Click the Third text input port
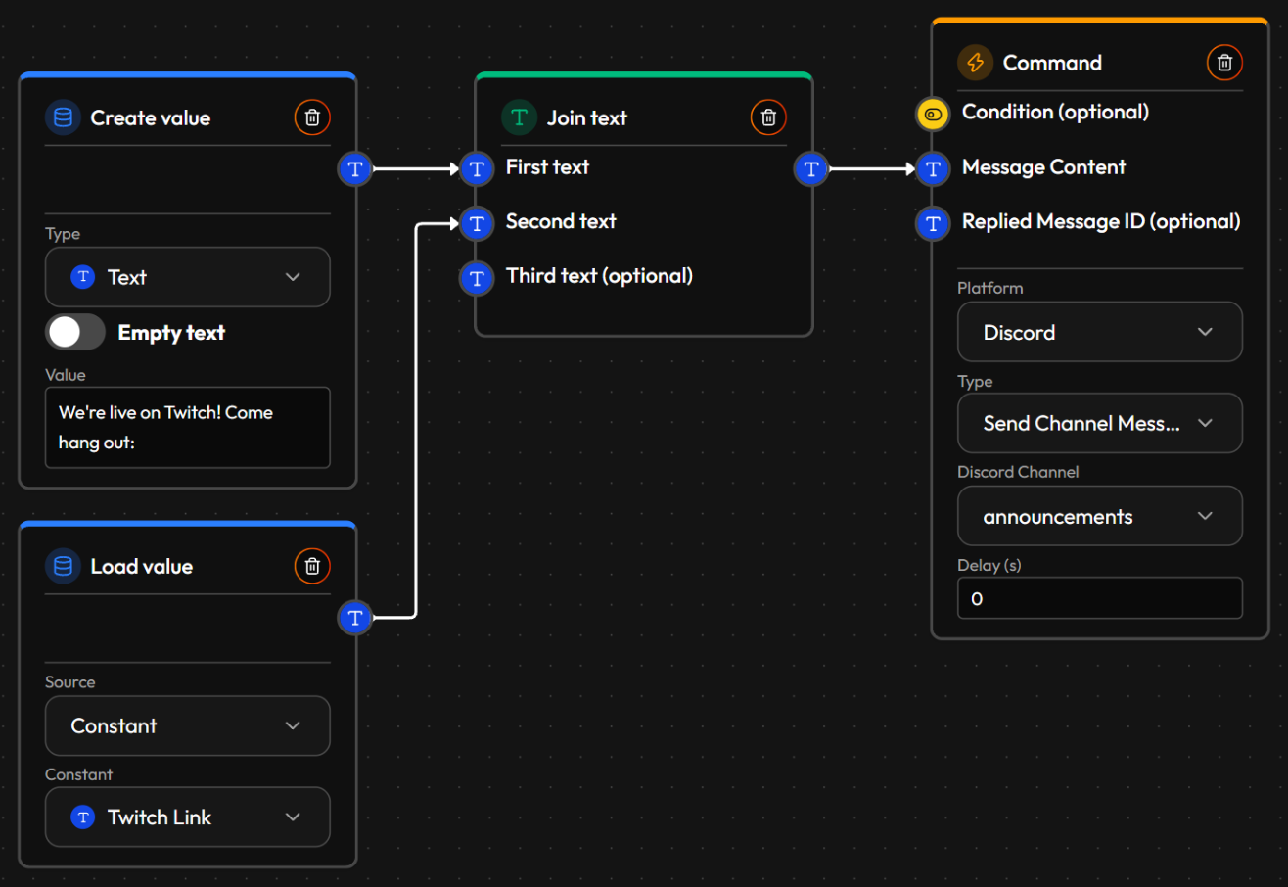 click(x=477, y=278)
